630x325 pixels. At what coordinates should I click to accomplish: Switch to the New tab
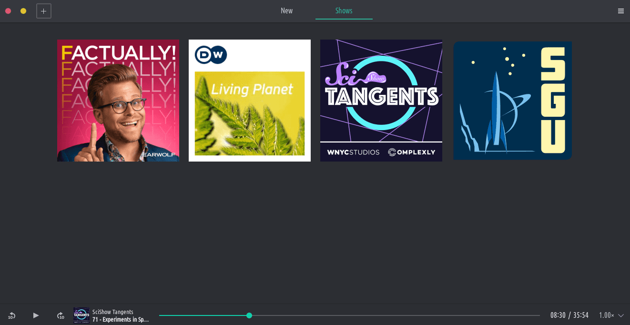tap(286, 11)
